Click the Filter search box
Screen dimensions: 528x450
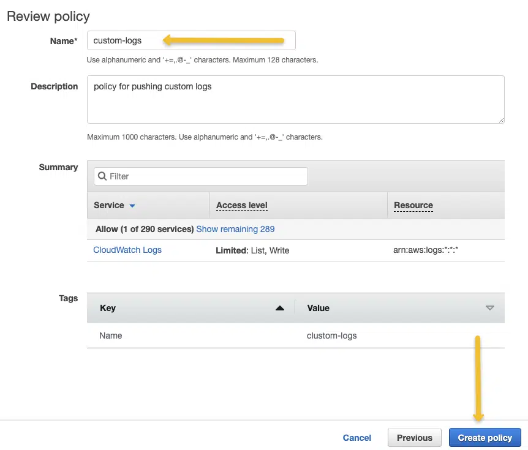pyautogui.click(x=201, y=176)
